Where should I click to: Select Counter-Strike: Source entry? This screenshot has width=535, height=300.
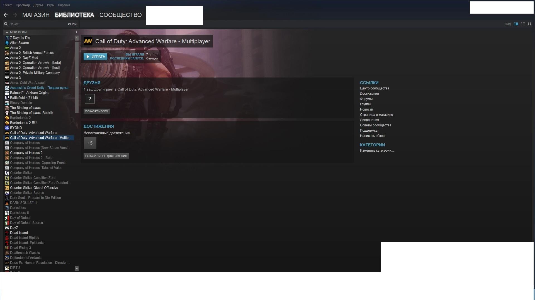[x=39, y=193]
